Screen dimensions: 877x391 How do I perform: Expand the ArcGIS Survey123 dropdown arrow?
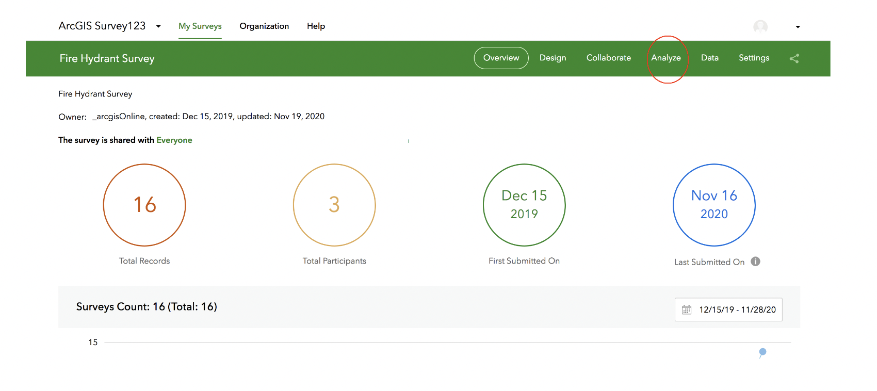pyautogui.click(x=158, y=26)
